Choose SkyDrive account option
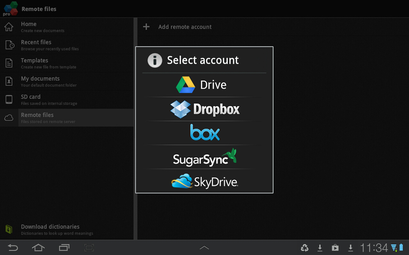 tap(204, 181)
